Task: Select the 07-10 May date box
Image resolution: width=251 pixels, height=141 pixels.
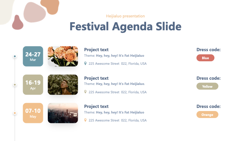Action: [33, 113]
